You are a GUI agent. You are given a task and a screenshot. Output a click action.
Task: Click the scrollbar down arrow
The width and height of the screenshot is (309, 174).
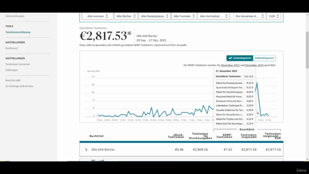(x=307, y=159)
